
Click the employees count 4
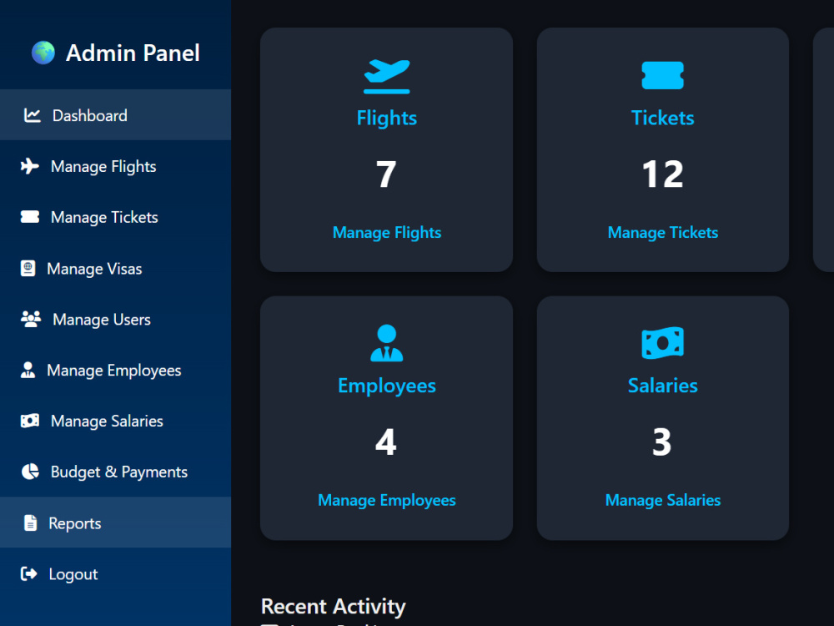point(386,442)
